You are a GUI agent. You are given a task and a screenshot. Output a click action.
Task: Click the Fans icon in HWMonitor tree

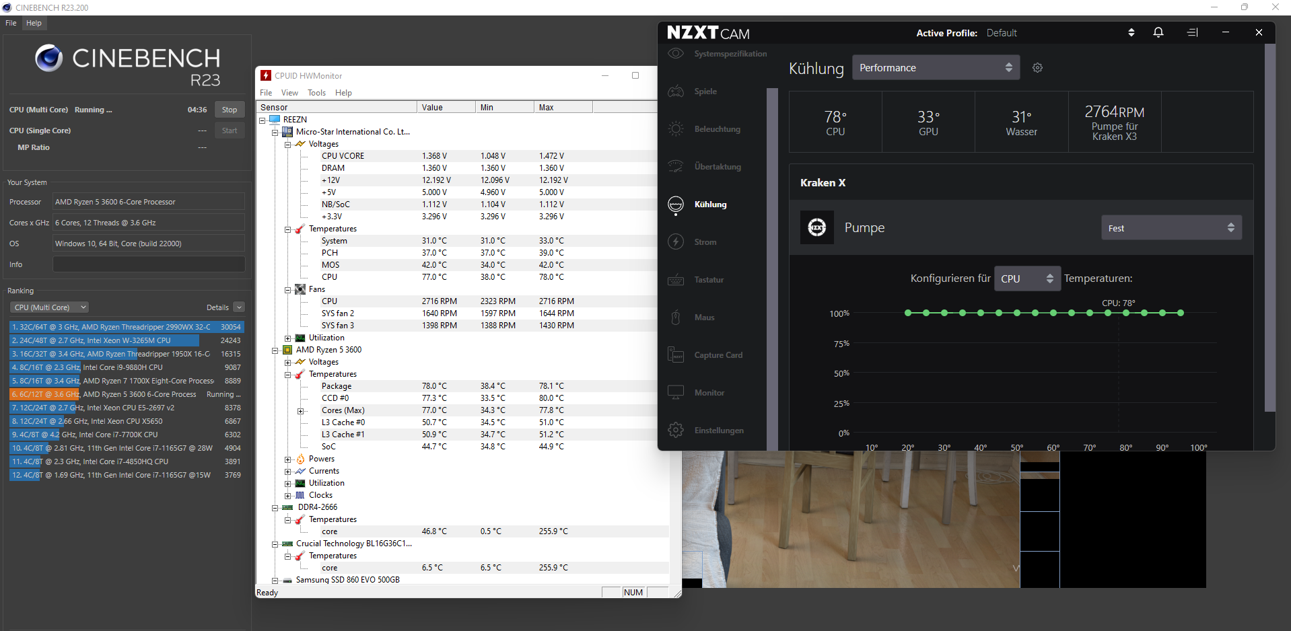click(x=300, y=289)
